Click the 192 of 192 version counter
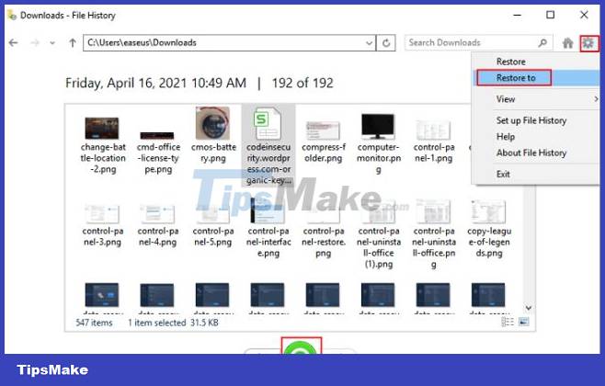605x386 pixels. 302,84
